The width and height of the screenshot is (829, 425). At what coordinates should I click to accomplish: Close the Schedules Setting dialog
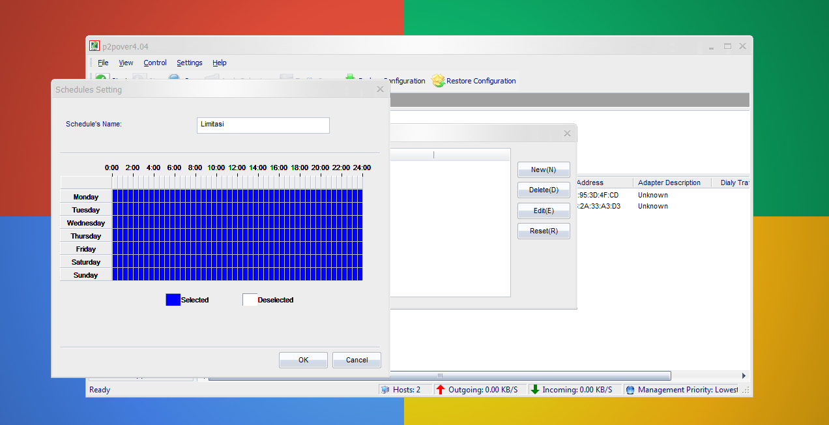[x=380, y=89]
